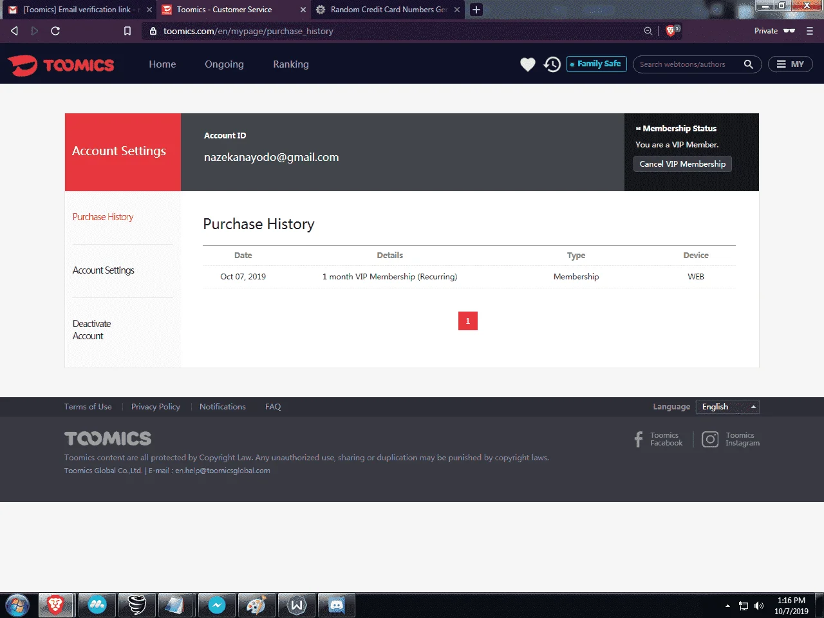Go to Home in navigation

(162, 64)
